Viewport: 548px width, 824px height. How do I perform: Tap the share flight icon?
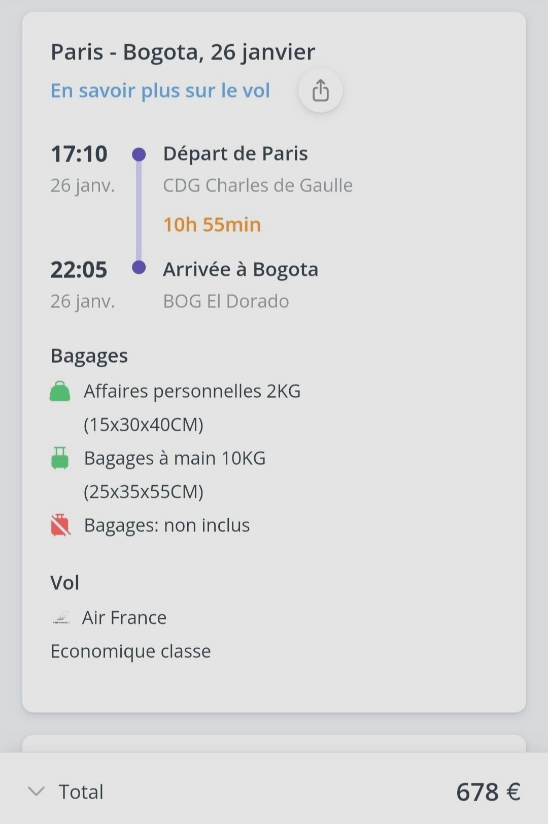click(x=320, y=91)
